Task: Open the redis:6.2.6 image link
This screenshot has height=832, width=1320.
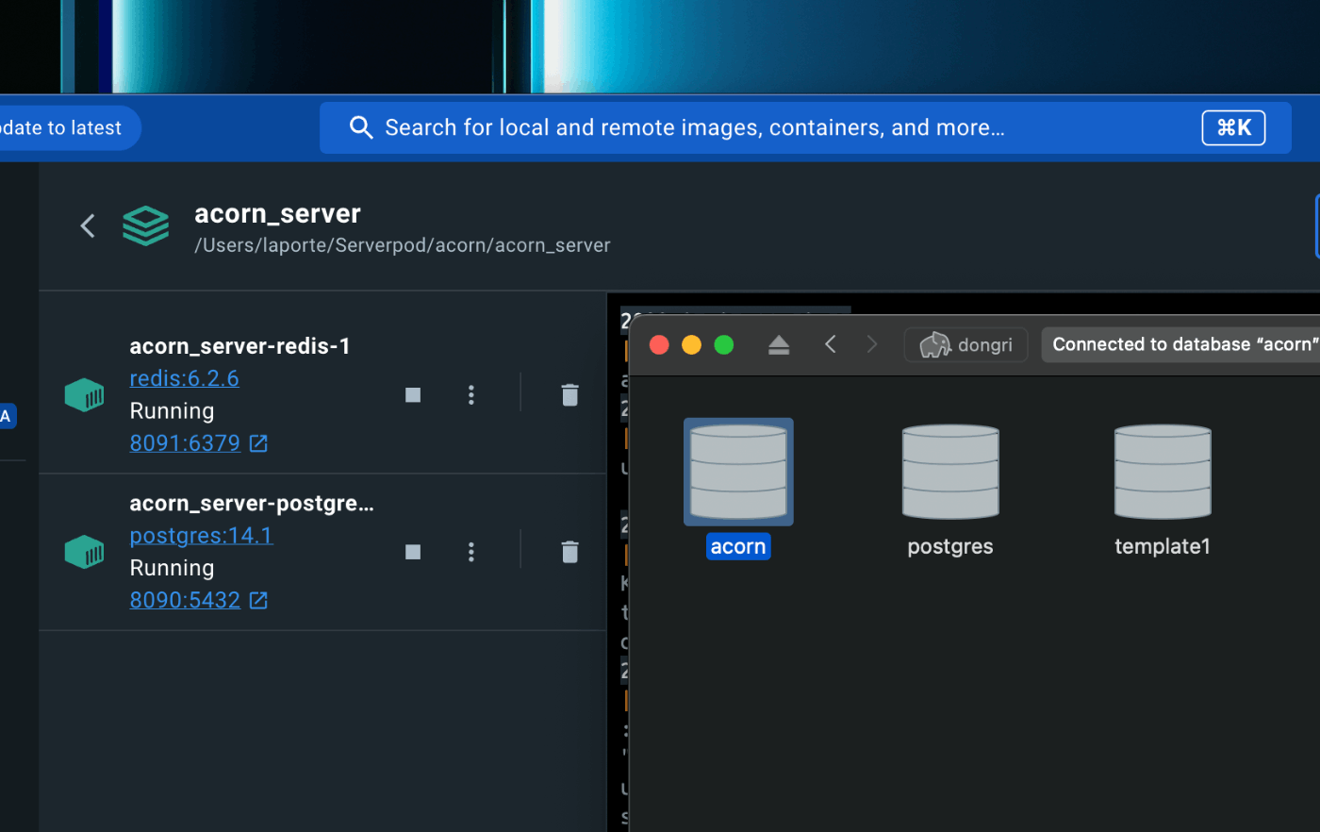Action: 184,377
